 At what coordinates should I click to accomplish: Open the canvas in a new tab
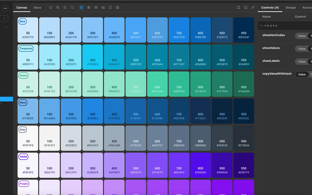tap(246, 8)
